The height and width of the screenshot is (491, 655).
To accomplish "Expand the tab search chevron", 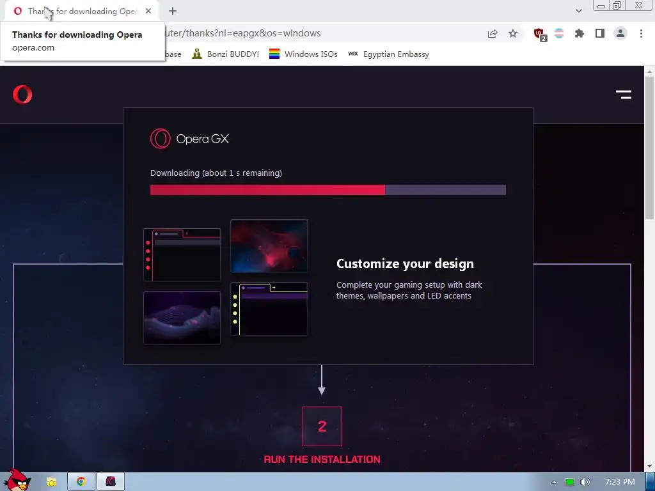I will 578,11.
